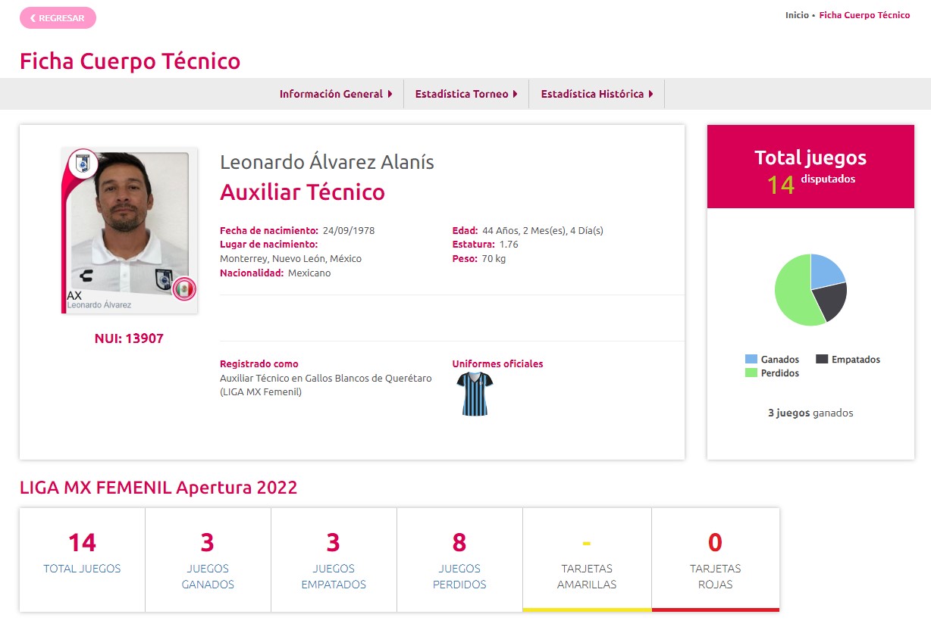Viewport: 931px width, 633px height.
Task: Select Ficha Cuerpo Técnico breadcrumb
Action: click(x=864, y=15)
